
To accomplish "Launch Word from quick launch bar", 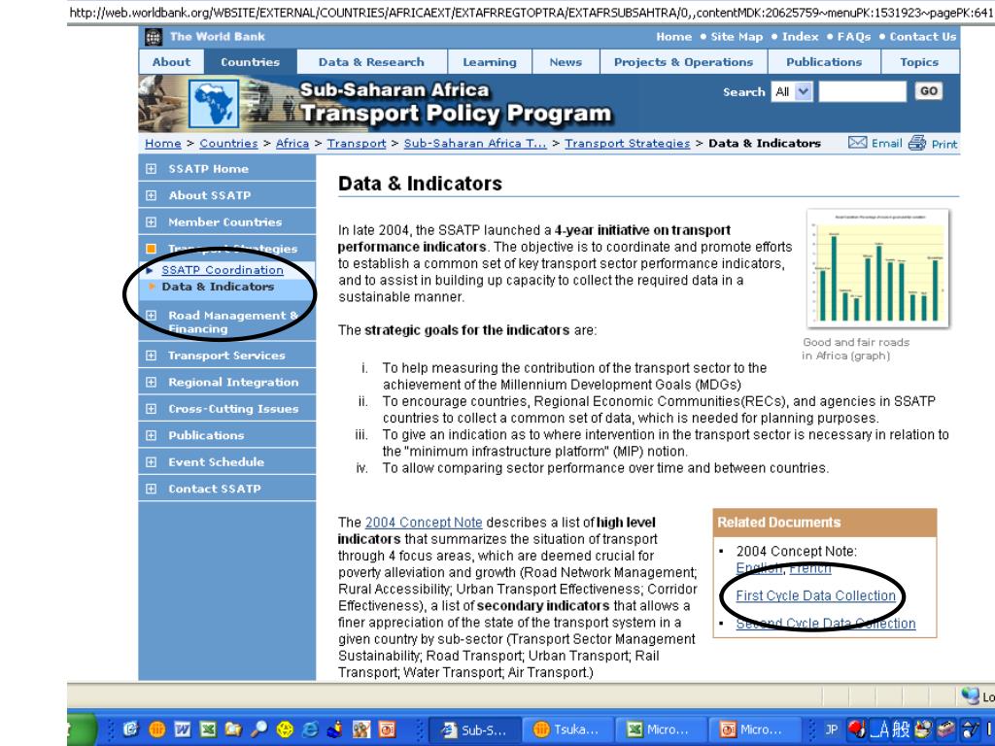I will pos(182,729).
